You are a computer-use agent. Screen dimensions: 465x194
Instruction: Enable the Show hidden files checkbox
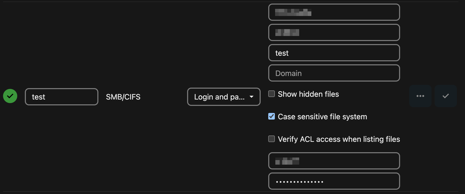click(272, 94)
